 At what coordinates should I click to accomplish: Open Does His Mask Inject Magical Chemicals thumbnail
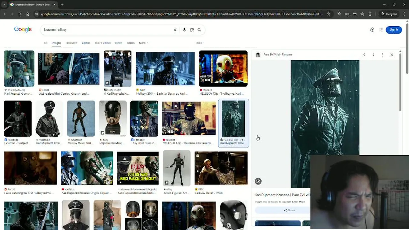click(x=138, y=168)
